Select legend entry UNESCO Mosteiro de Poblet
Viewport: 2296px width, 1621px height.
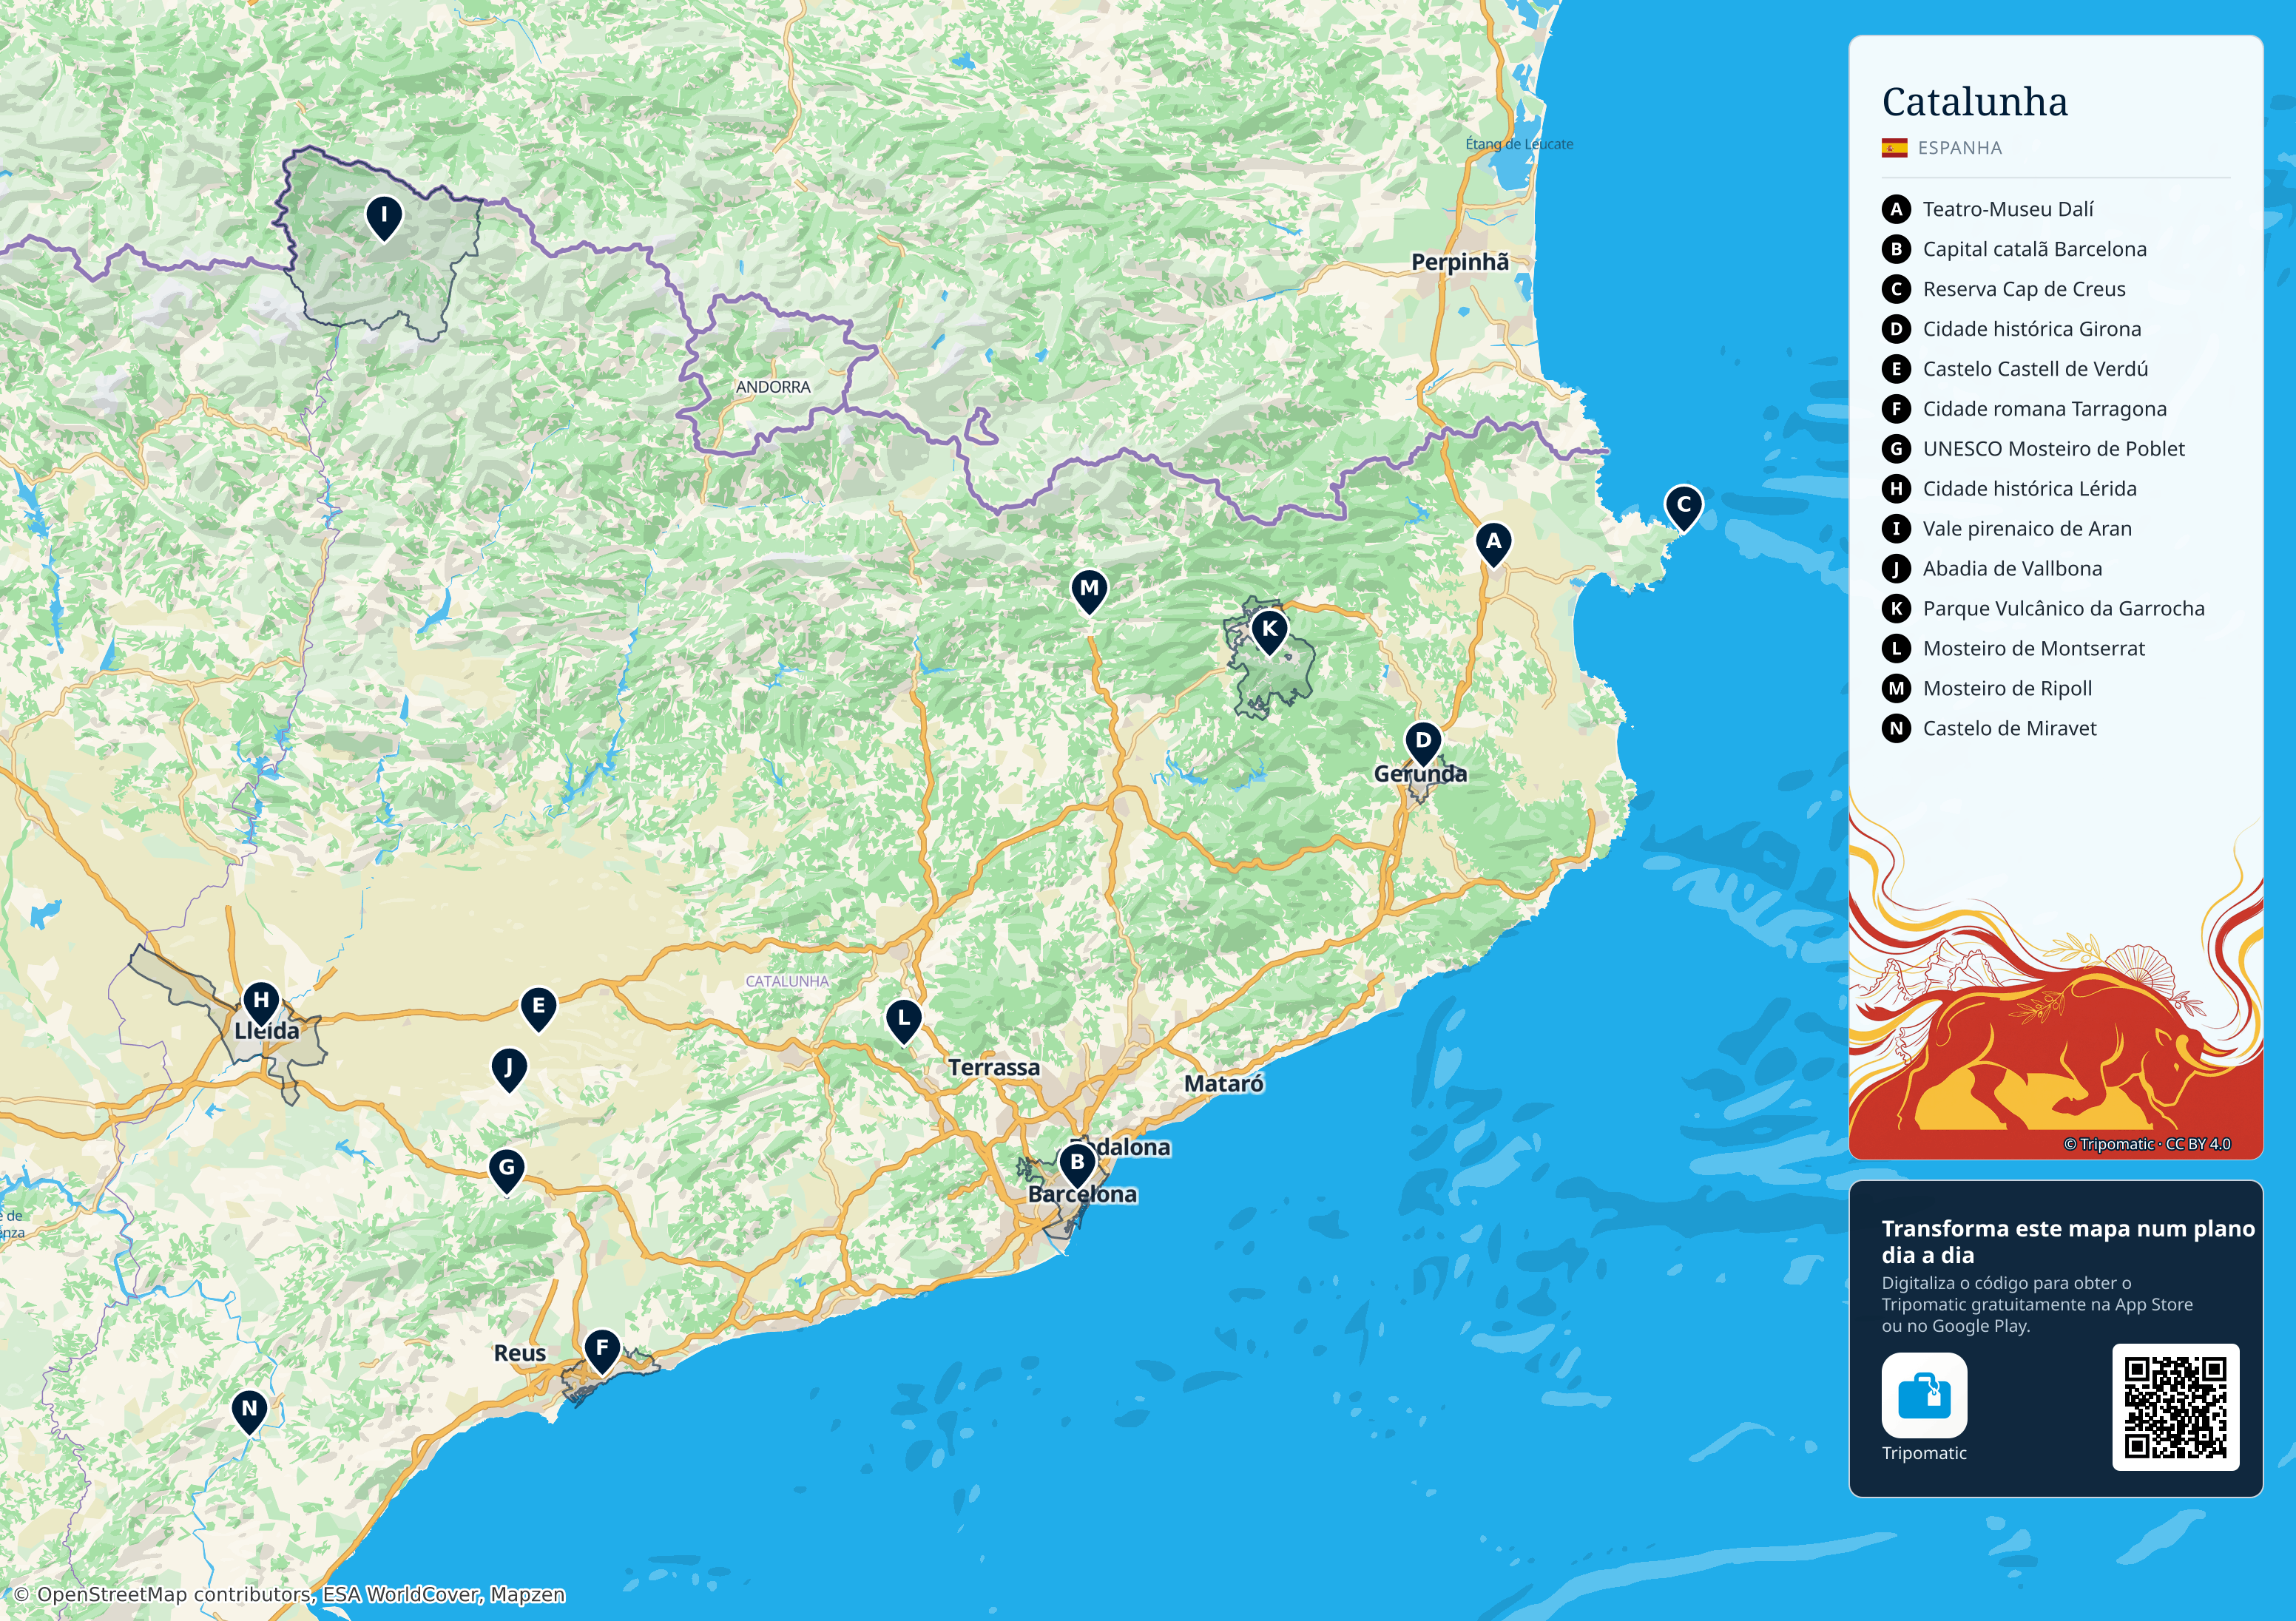(x=2054, y=449)
